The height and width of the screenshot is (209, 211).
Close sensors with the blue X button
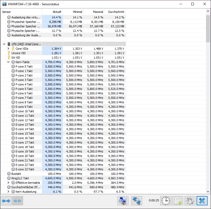(202, 201)
